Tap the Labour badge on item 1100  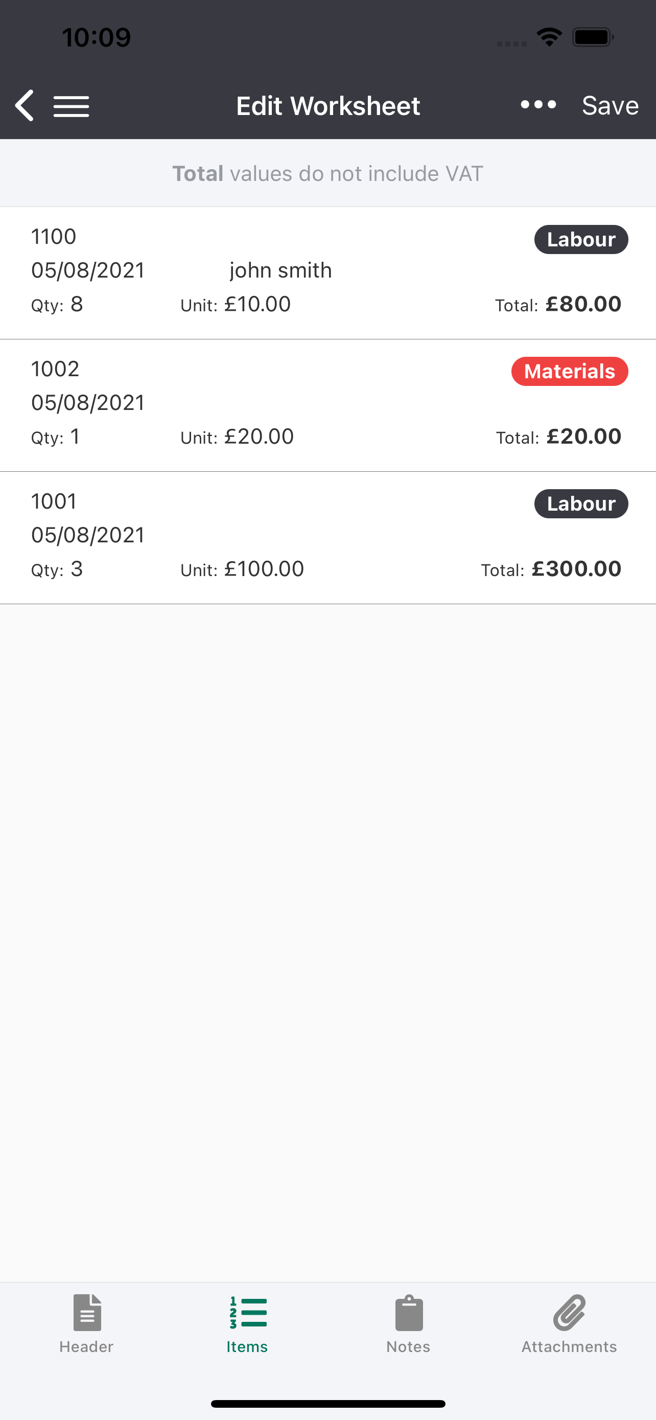click(581, 239)
